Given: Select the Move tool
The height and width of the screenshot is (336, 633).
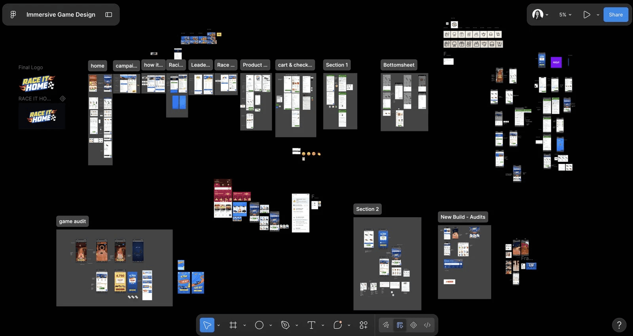Looking at the screenshot, I should click(207, 325).
